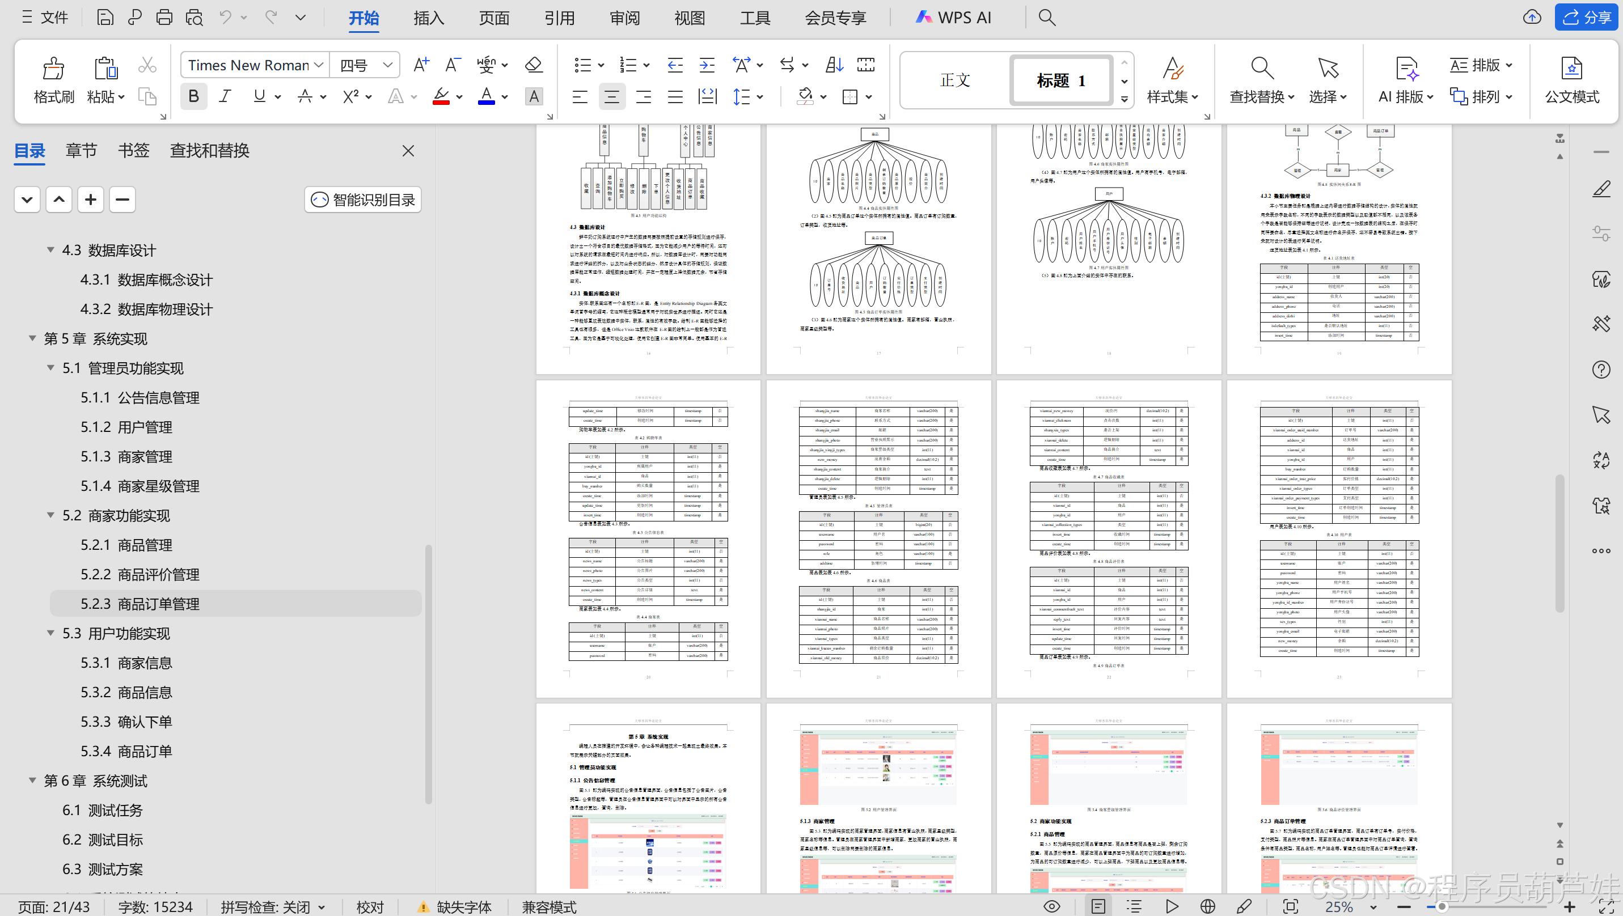Open the 书签 navigation tab
The width and height of the screenshot is (1623, 916).
point(134,150)
